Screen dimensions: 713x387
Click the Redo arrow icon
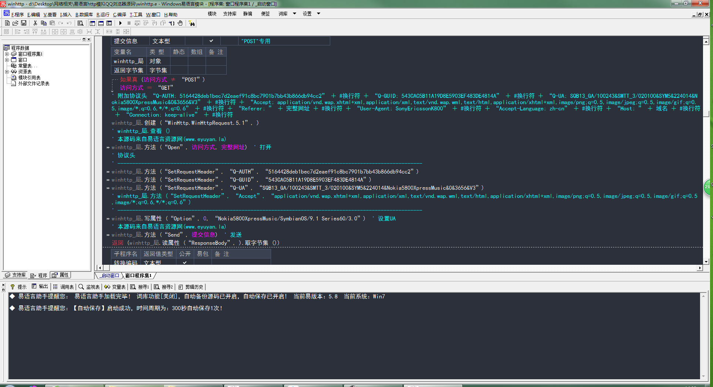coord(61,23)
